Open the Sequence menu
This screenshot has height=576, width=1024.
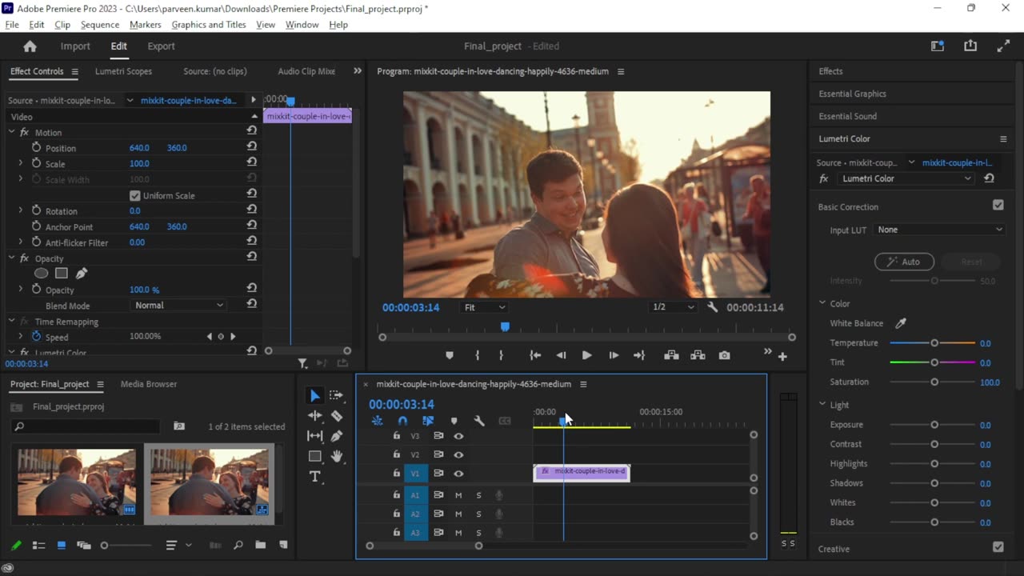(100, 25)
